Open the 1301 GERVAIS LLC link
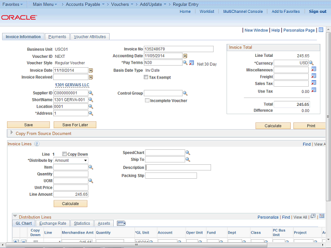Screen dimensions: 331x248 pos(72,85)
